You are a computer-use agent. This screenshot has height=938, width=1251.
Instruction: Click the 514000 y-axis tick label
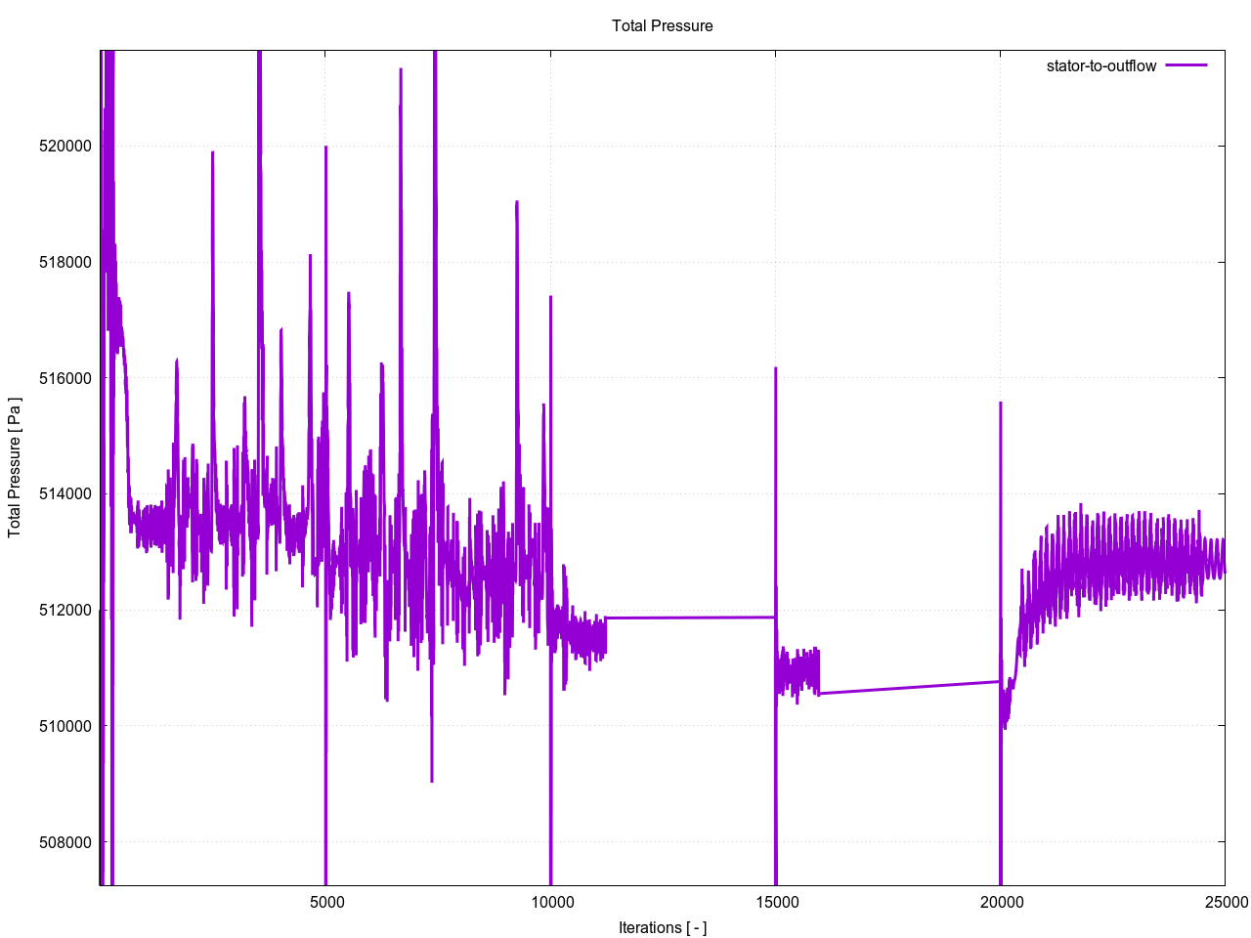coord(65,494)
